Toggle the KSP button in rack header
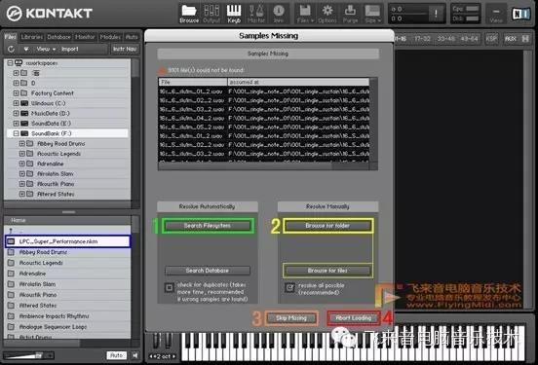 491,38
